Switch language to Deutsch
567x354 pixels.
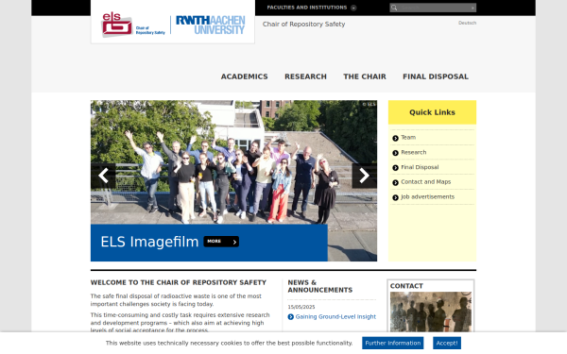[467, 23]
